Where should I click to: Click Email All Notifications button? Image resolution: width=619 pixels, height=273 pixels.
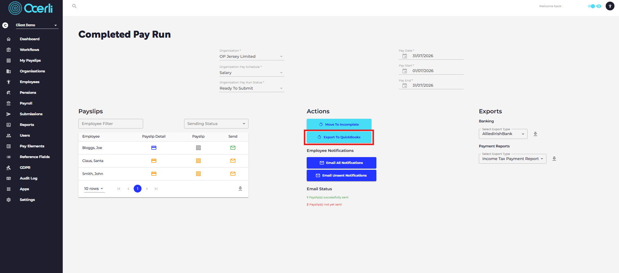point(342,163)
